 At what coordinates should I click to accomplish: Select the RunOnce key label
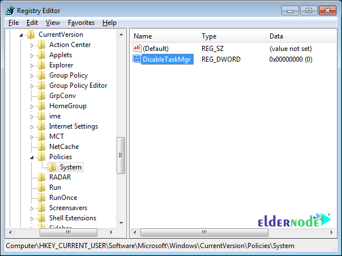point(63,198)
